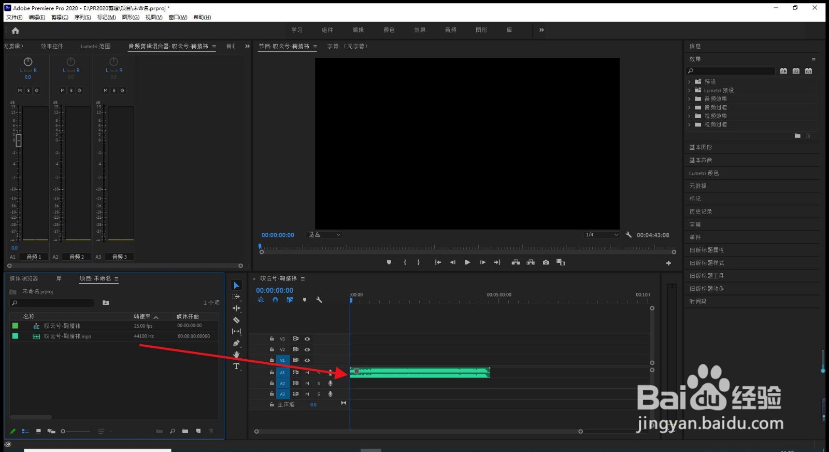This screenshot has height=452, width=829.
Task: Open Comparison View button
Action: (561, 262)
